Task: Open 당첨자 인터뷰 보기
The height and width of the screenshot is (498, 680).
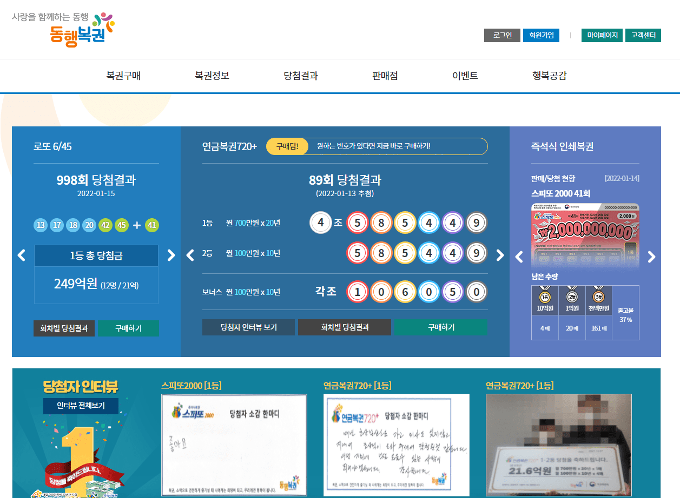Action: click(x=248, y=327)
